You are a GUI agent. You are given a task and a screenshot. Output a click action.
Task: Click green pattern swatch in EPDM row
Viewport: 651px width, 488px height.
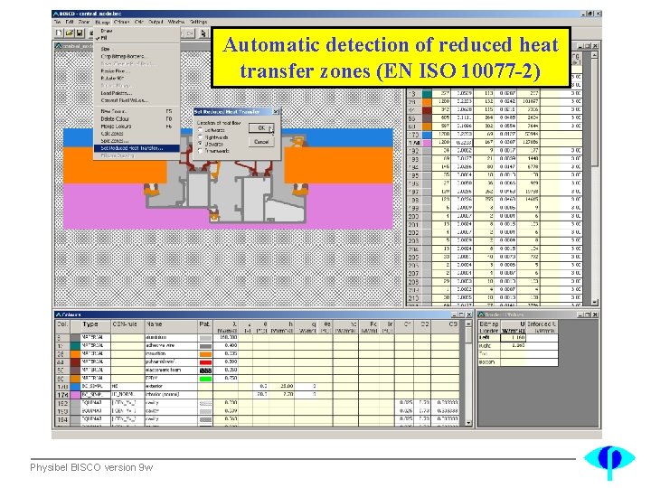tap(205, 379)
